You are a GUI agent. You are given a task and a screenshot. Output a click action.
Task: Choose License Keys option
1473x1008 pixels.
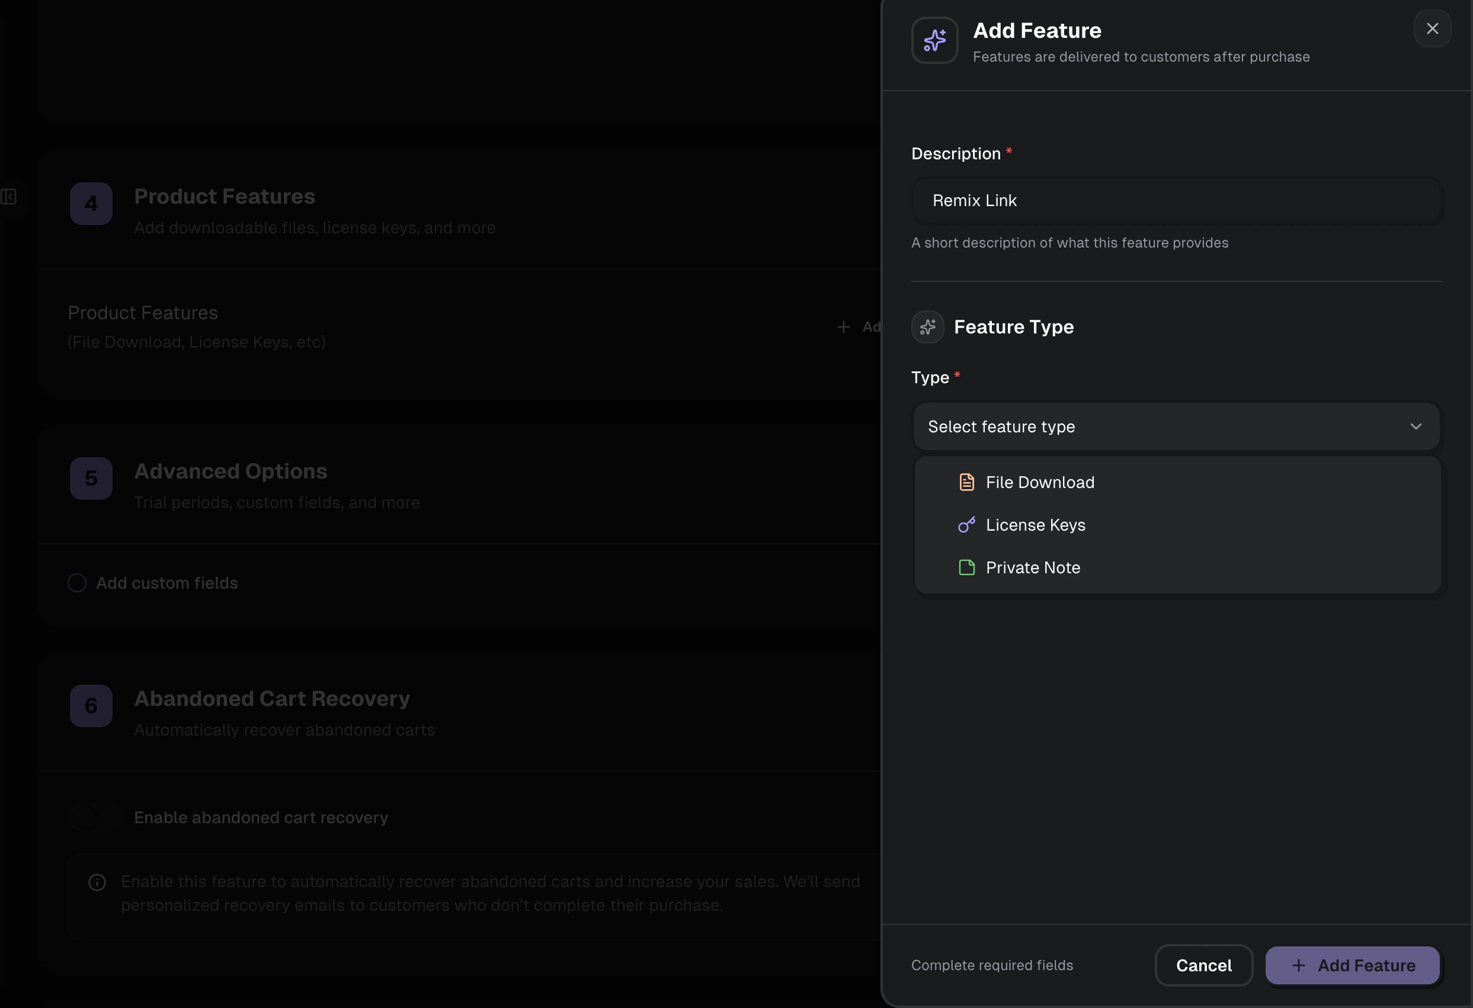1035,525
